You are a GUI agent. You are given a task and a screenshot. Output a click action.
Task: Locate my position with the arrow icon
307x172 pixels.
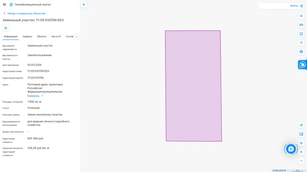point(301,125)
